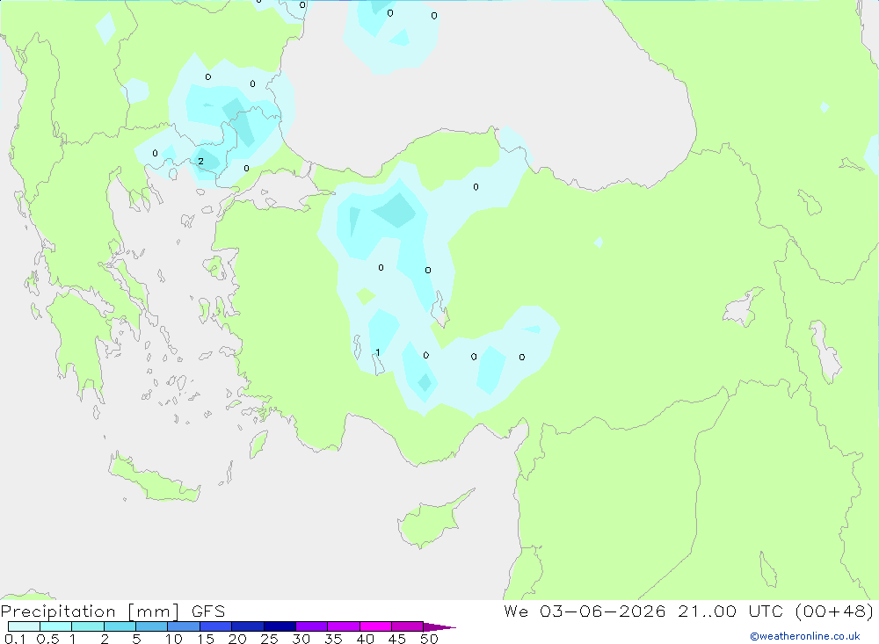The width and height of the screenshot is (879, 644).
Task: Click the "0.1" legend scale label
Action: coord(15,639)
